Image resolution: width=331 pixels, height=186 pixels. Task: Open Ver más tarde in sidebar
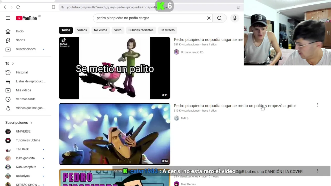click(x=25, y=99)
